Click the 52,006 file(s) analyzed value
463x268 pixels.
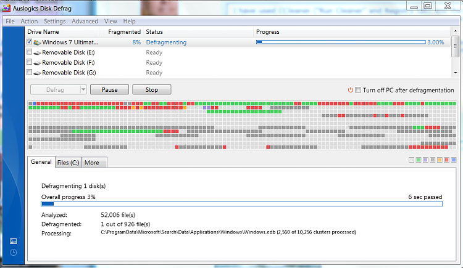point(118,215)
